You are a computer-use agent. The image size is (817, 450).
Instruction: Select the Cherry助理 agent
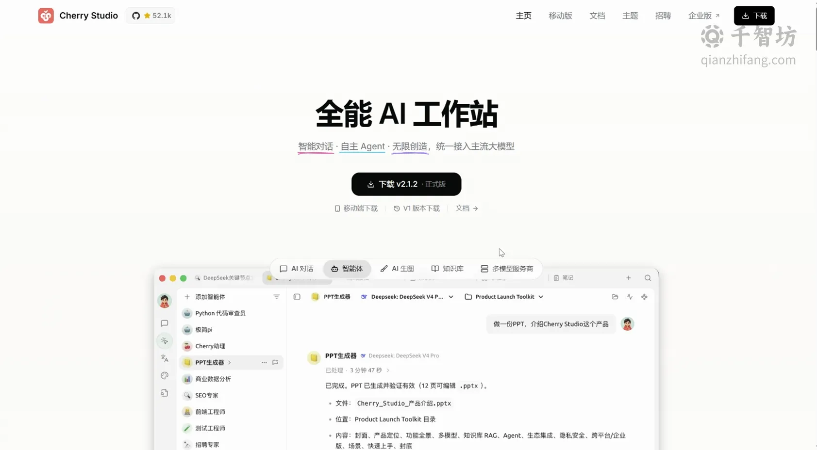(231, 346)
